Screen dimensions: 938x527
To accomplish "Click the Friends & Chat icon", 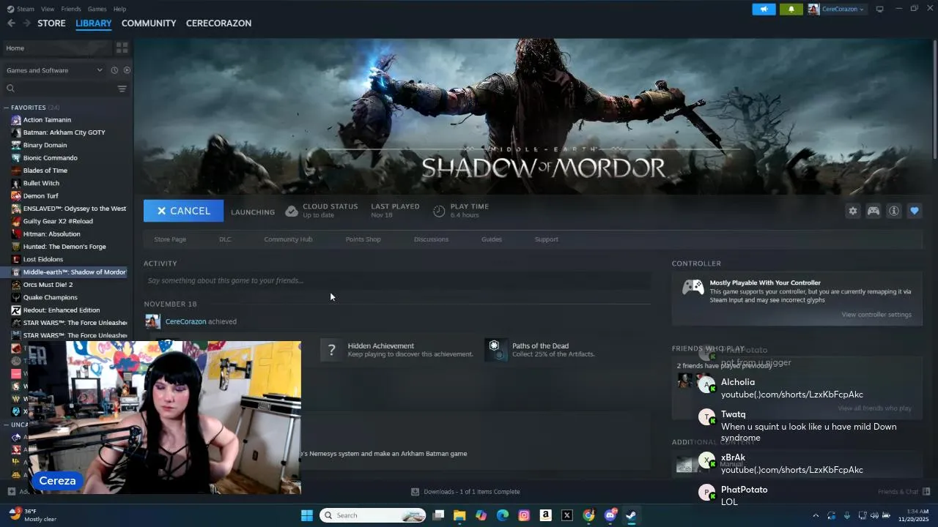I will click(x=926, y=491).
